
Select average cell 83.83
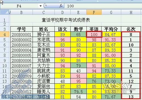pos(111,92)
